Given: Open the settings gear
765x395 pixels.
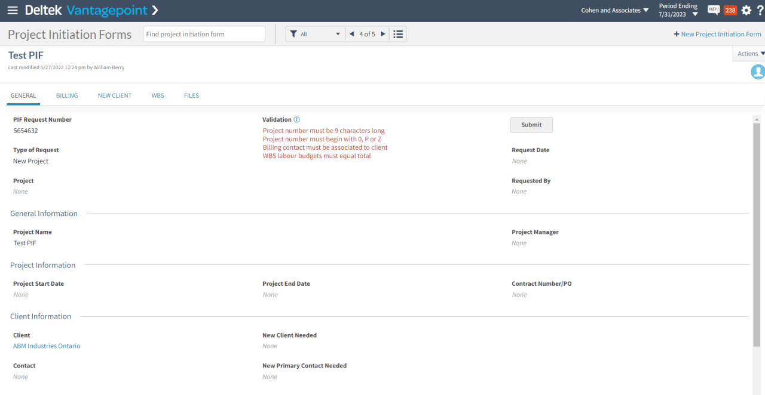Looking at the screenshot, I should coord(746,10).
